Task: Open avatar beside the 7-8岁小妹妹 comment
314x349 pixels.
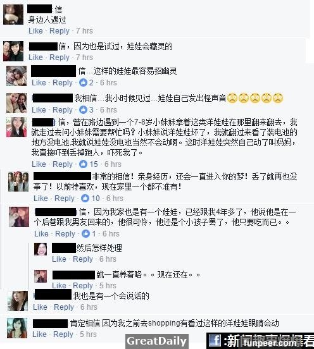Action: [16, 127]
